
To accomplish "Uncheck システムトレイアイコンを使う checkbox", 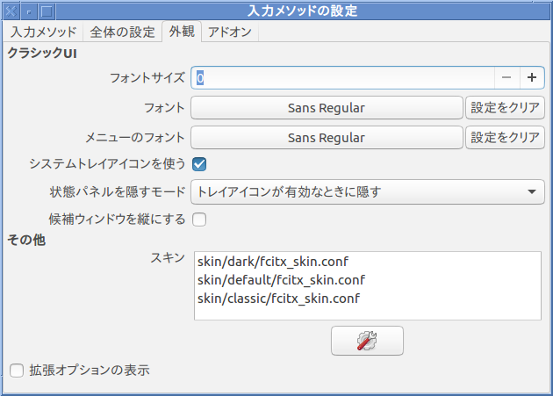I will (x=199, y=164).
